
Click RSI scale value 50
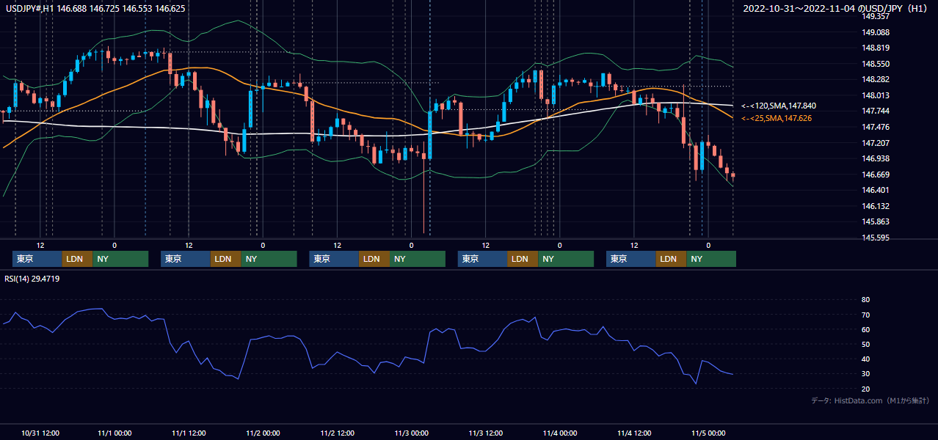[x=865, y=344]
